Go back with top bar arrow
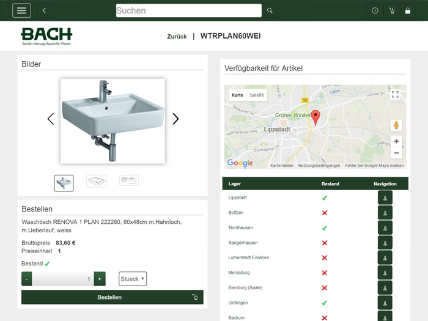The height and width of the screenshot is (321, 428). 44,10
